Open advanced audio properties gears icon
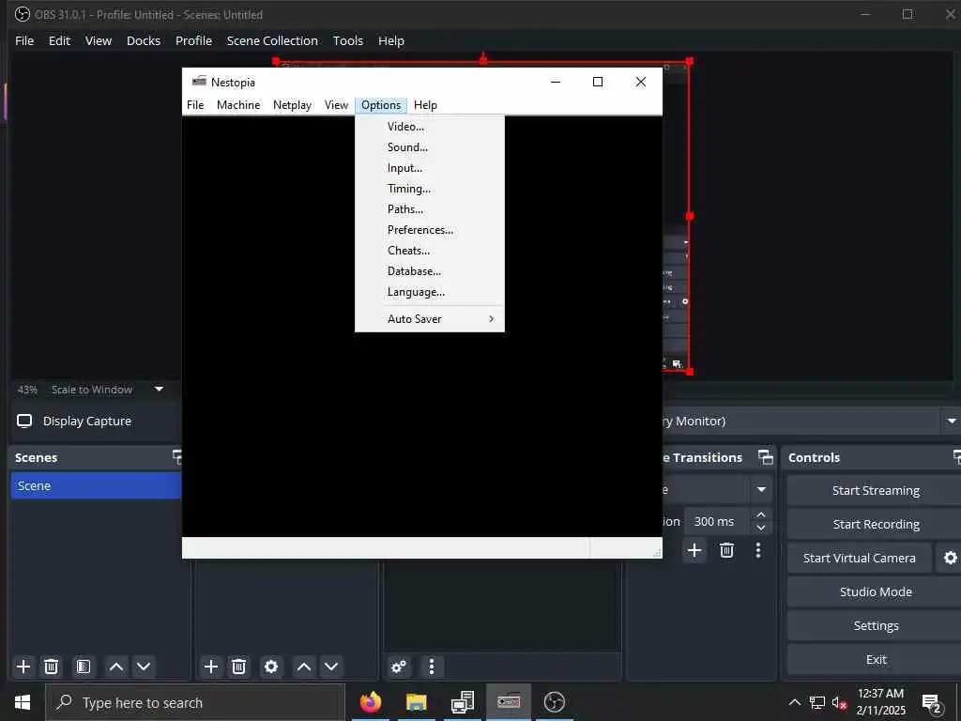 399,667
